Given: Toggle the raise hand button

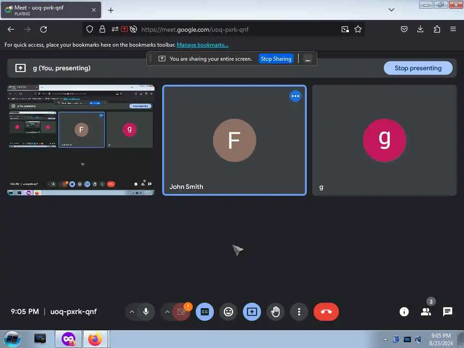Looking at the screenshot, I should (275, 312).
